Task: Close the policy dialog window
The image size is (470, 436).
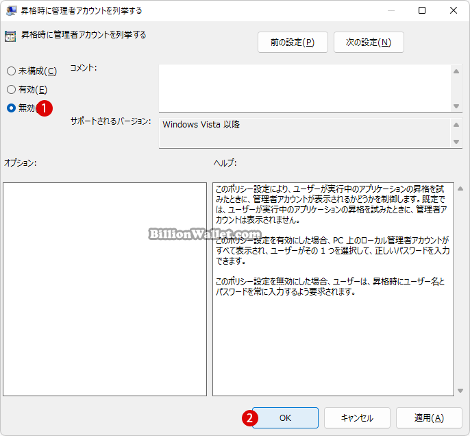Action: click(x=454, y=10)
